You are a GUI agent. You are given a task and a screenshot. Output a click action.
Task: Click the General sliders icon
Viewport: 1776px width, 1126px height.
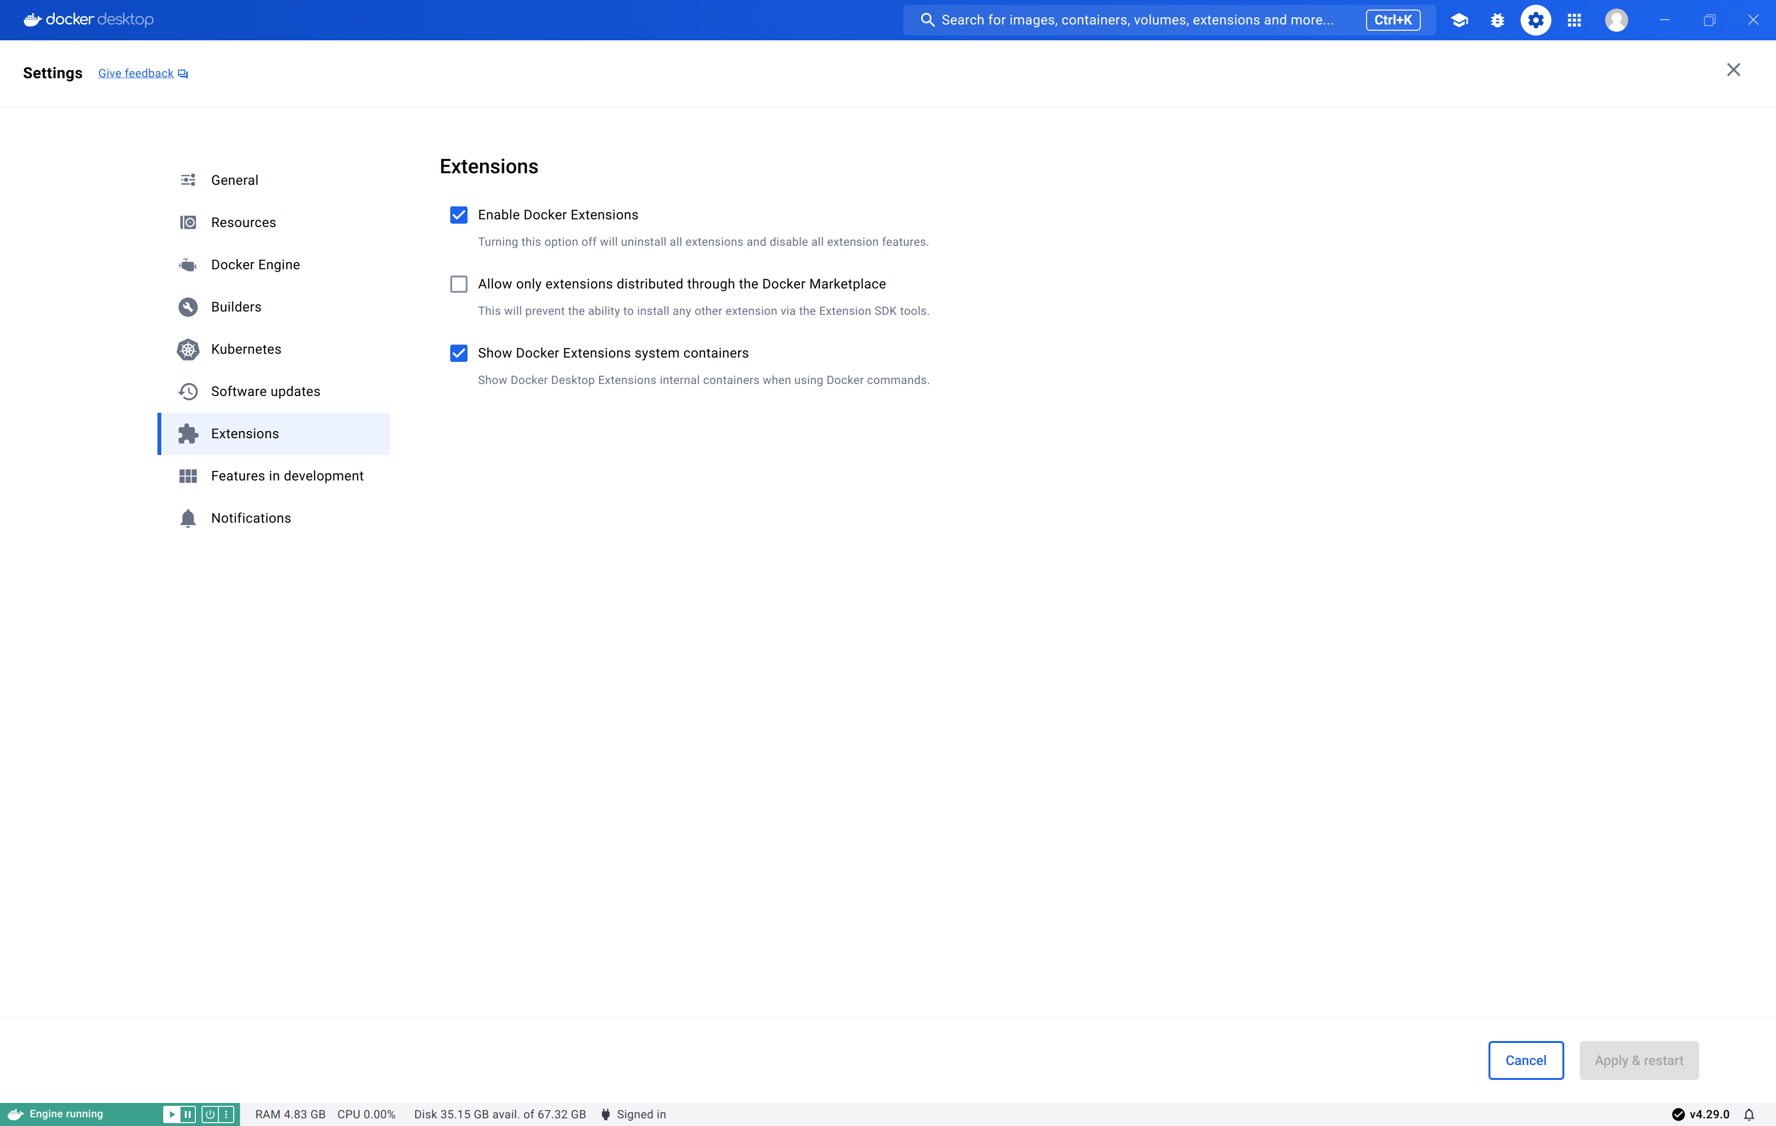pos(188,180)
